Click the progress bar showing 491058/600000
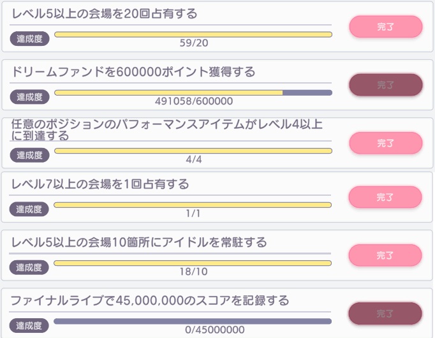 pos(193,92)
